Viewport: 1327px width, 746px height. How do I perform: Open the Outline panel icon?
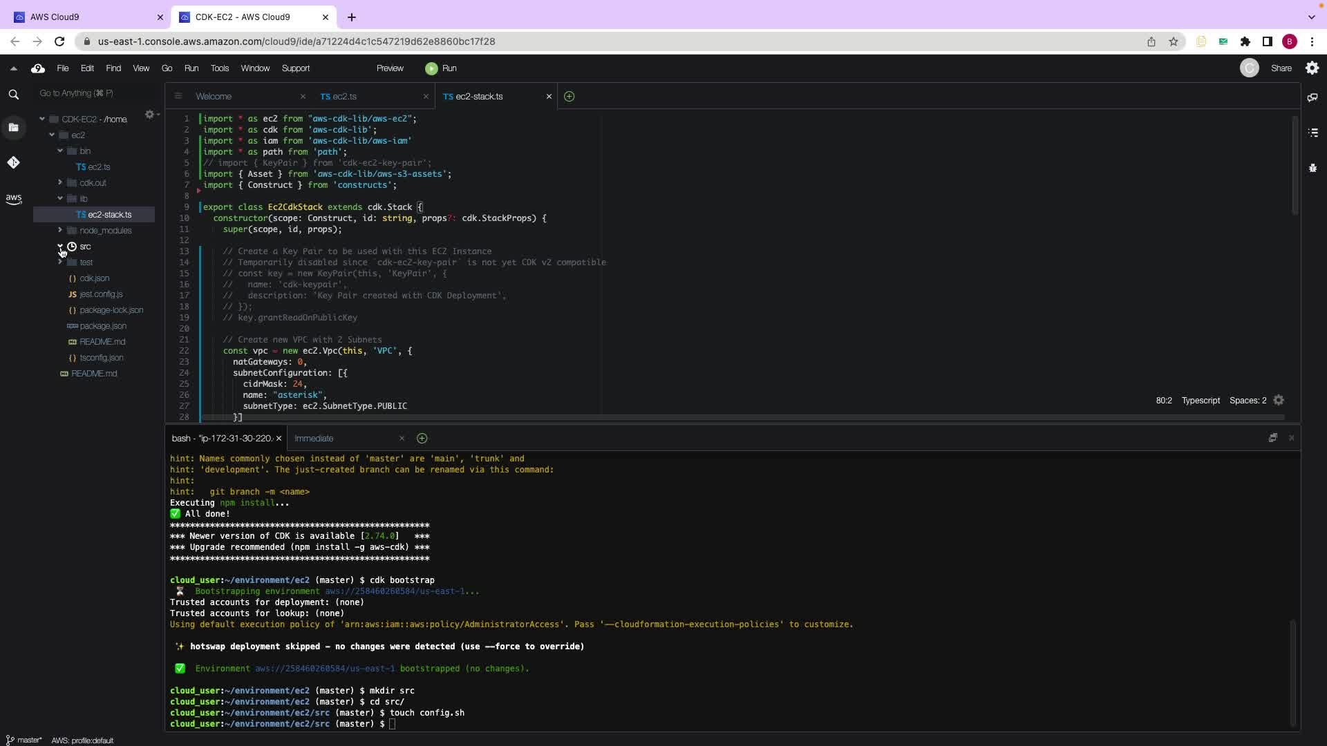(1312, 133)
